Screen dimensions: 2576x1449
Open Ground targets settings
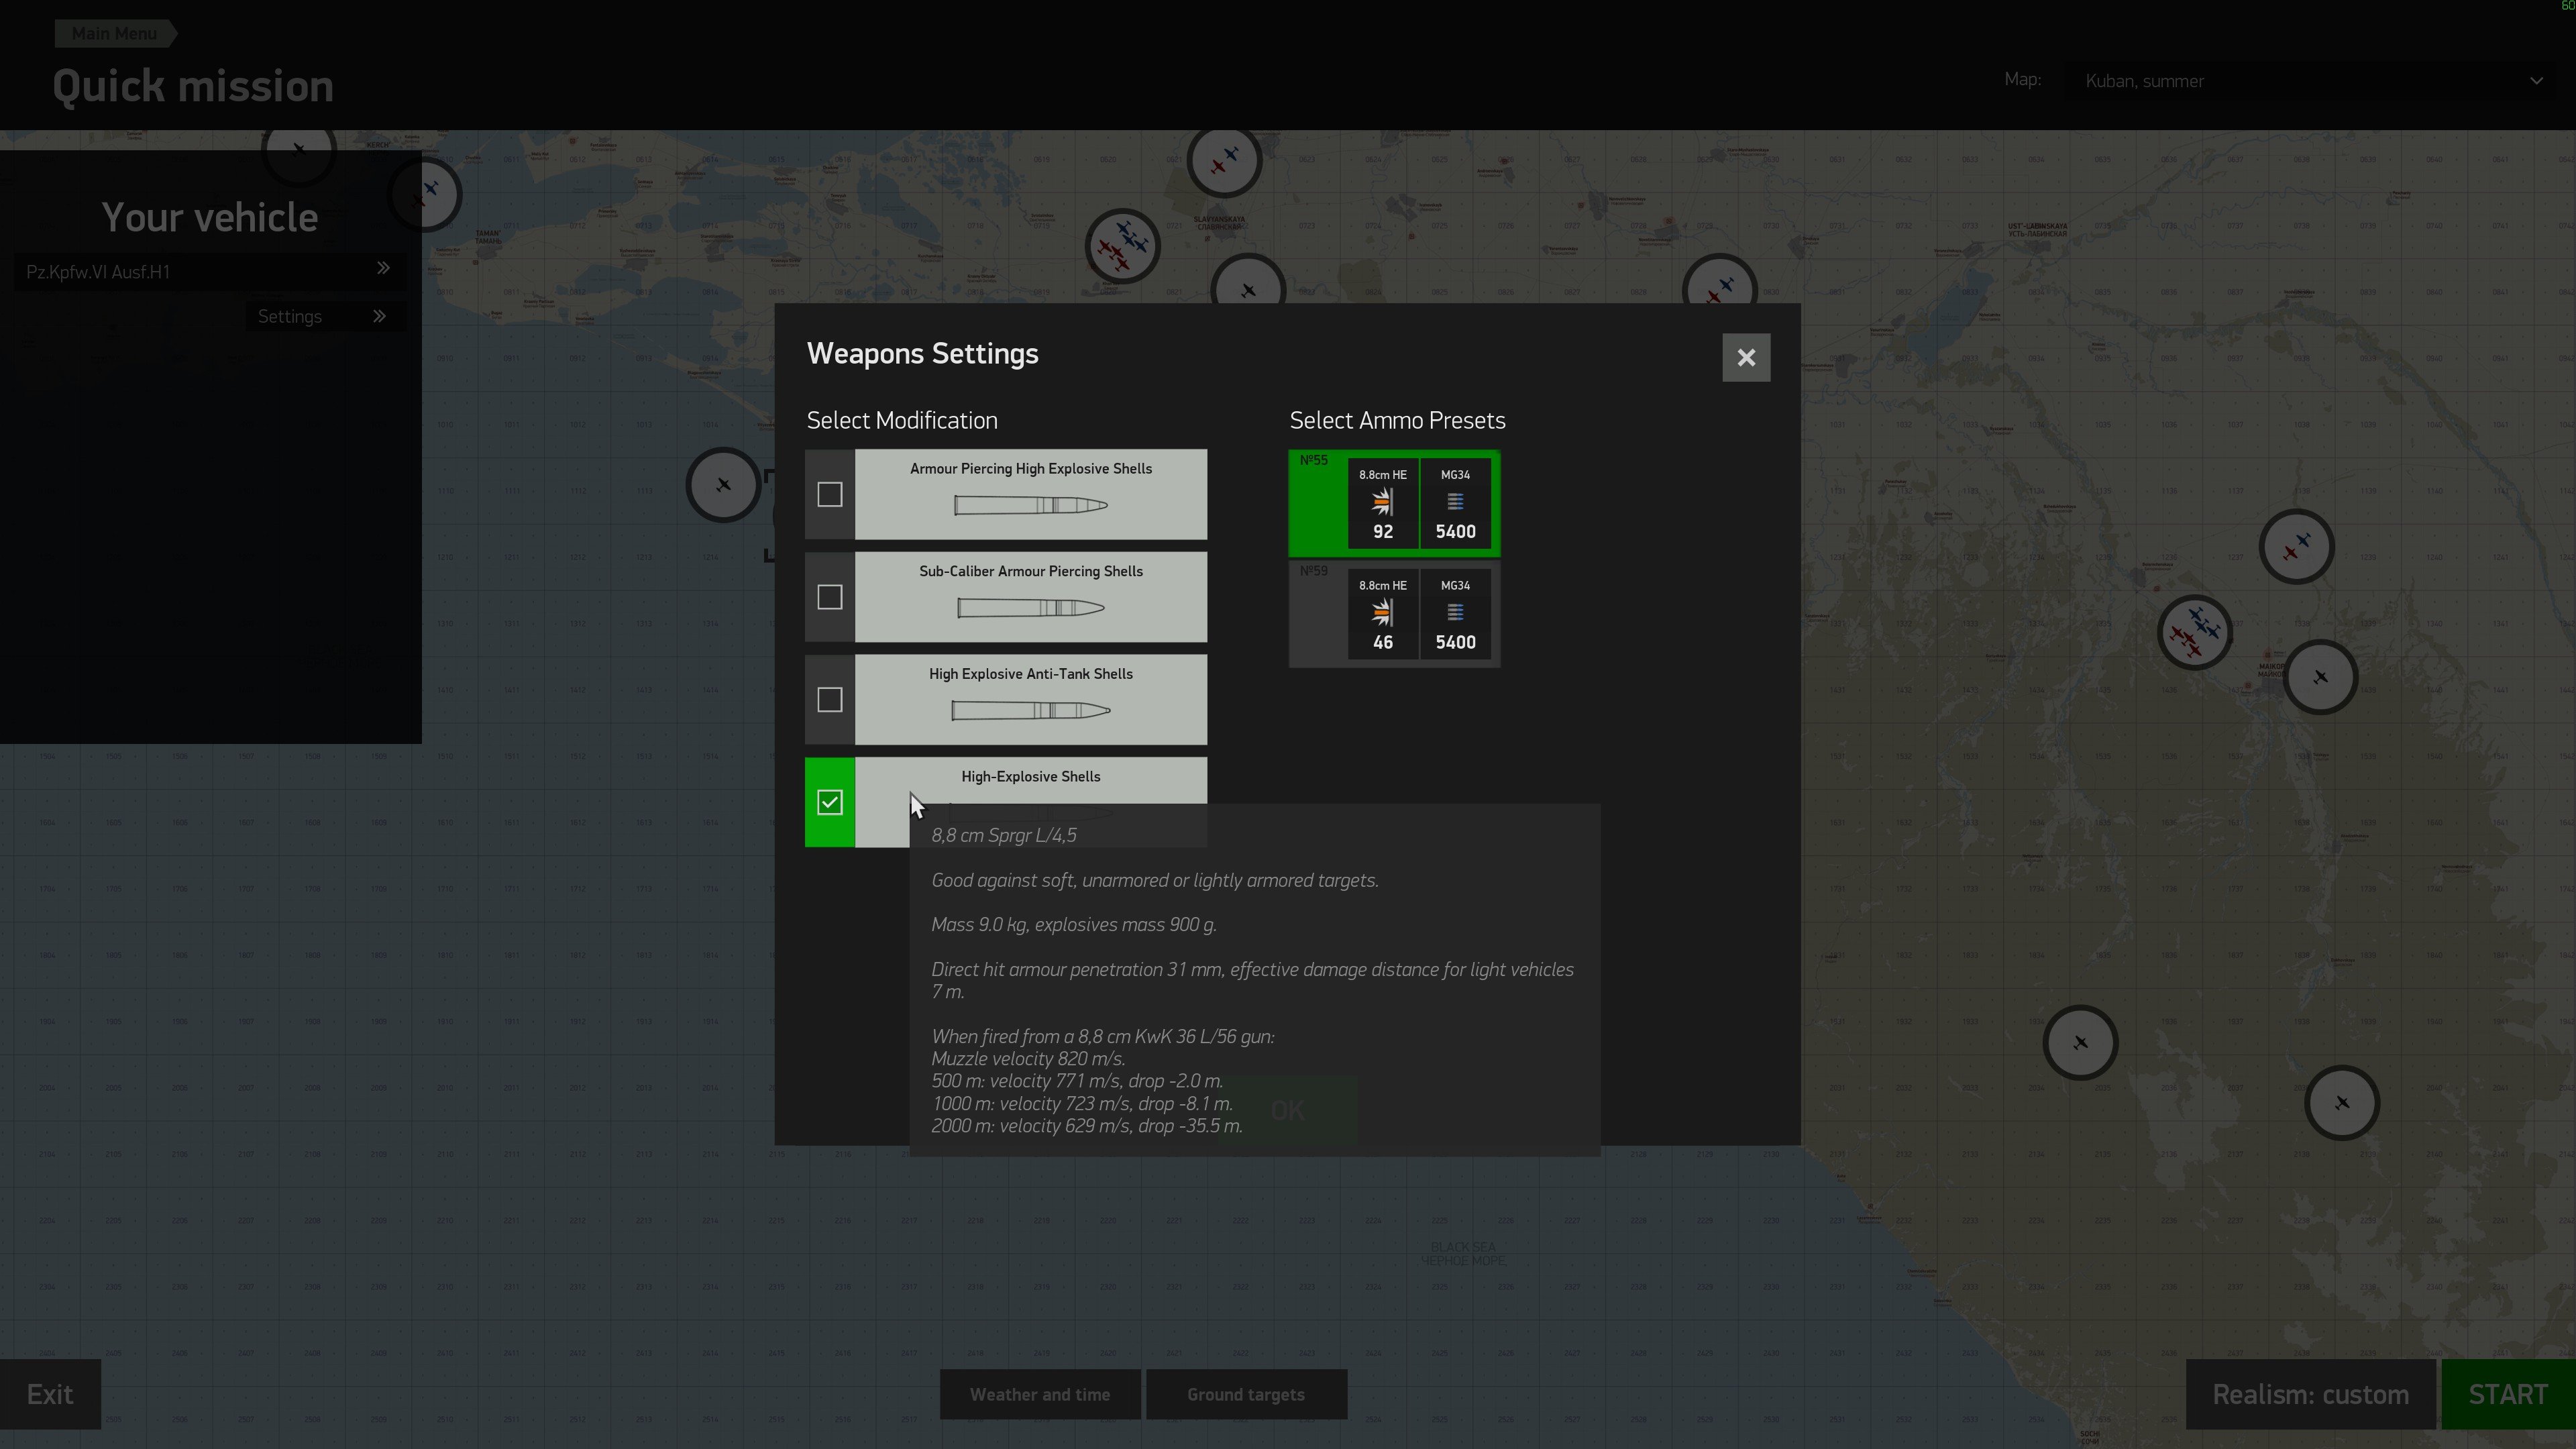(1246, 1394)
